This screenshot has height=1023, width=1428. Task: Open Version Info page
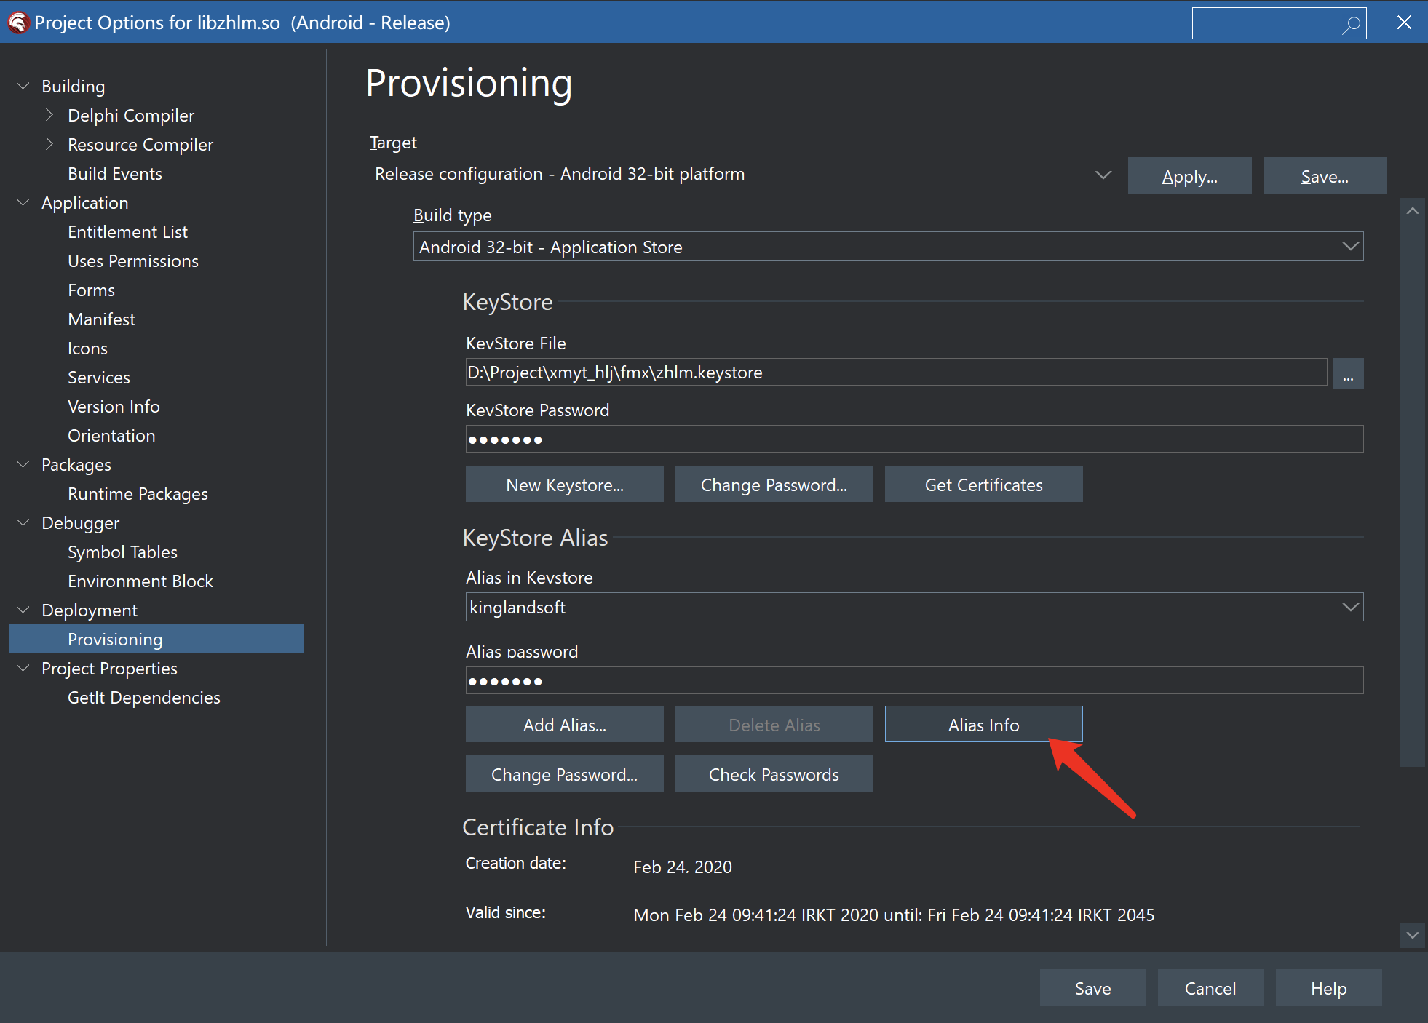tap(114, 407)
